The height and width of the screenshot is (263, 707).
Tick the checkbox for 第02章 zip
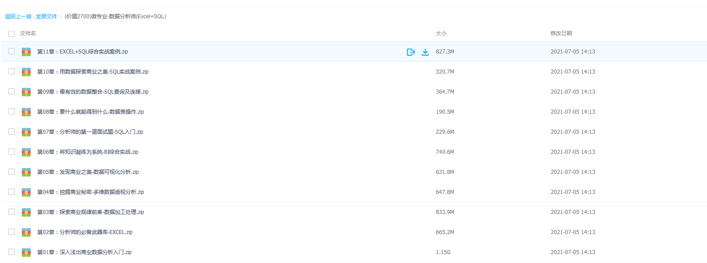click(12, 232)
